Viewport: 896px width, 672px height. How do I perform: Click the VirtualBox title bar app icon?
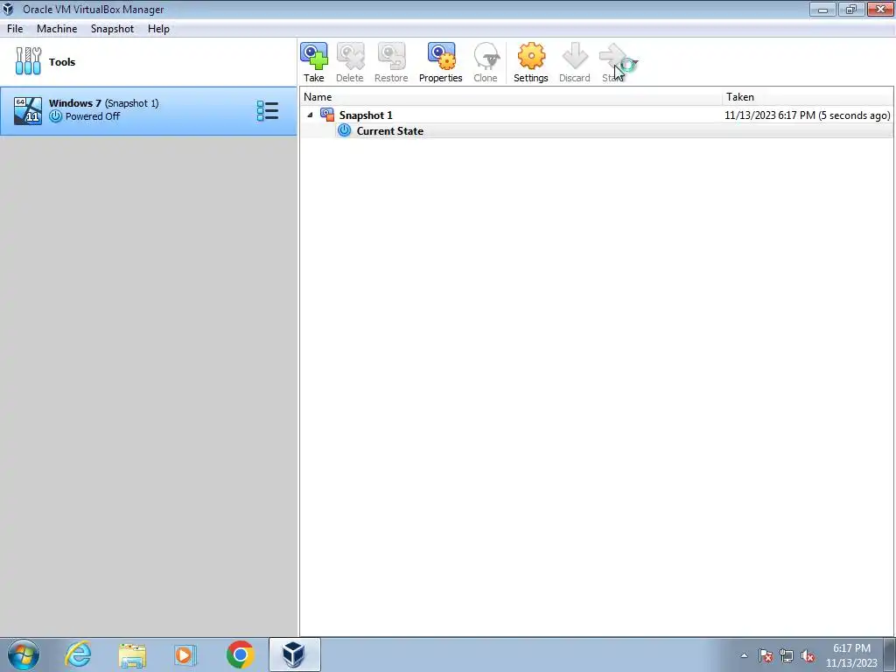(8, 9)
